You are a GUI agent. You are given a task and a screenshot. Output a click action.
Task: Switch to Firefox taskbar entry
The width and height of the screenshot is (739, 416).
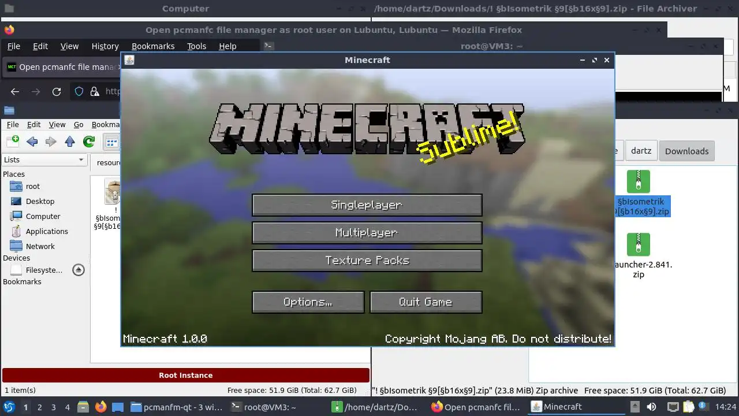point(478,407)
